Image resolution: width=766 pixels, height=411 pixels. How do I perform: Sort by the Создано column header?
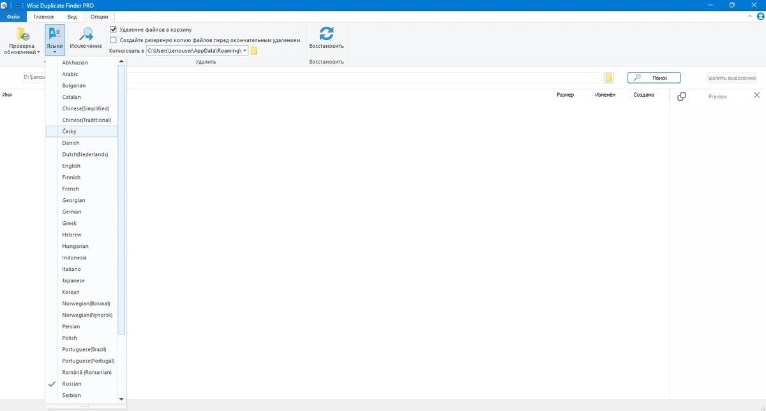[x=643, y=95]
